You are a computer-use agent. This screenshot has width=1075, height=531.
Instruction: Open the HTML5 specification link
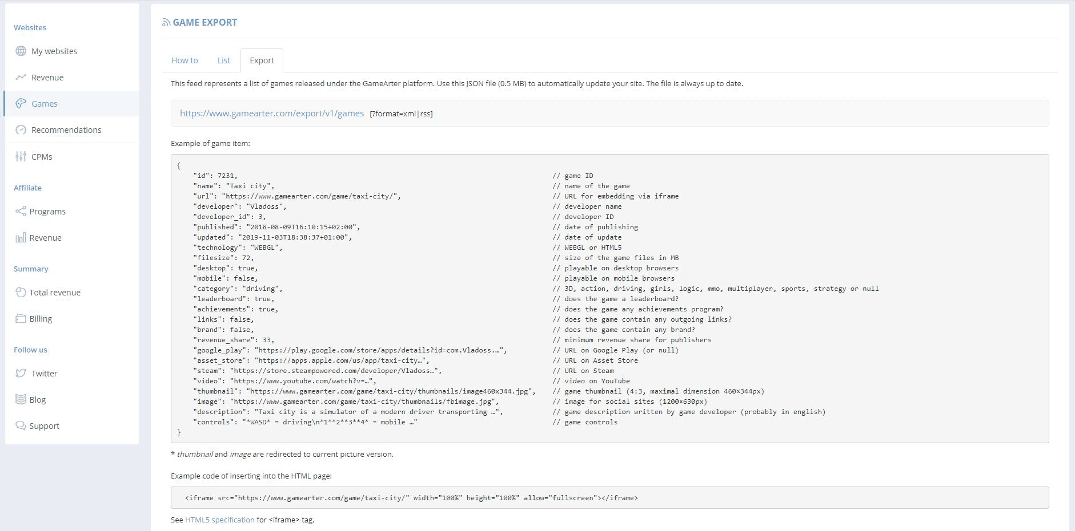click(220, 520)
